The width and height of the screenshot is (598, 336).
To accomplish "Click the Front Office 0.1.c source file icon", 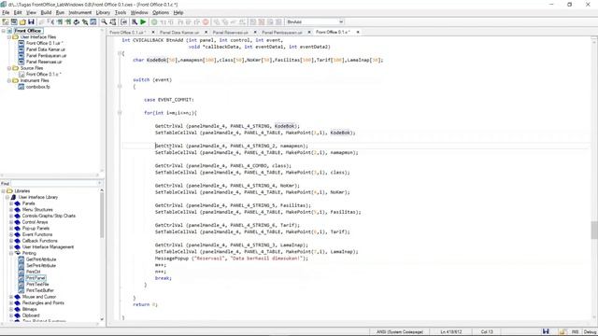I will coord(21,75).
